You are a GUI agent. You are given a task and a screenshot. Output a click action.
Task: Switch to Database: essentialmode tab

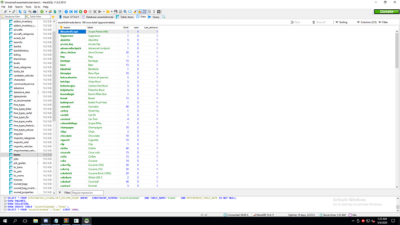(98, 17)
